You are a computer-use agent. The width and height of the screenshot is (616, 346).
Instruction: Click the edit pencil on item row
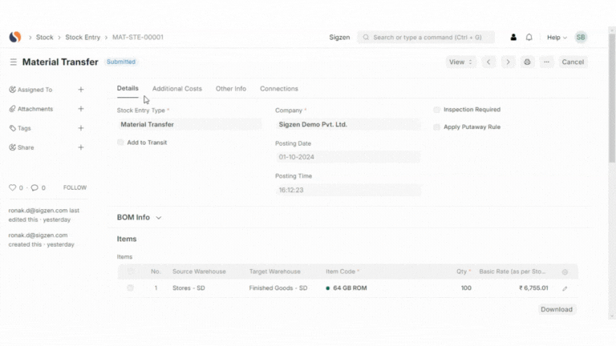[x=565, y=288]
